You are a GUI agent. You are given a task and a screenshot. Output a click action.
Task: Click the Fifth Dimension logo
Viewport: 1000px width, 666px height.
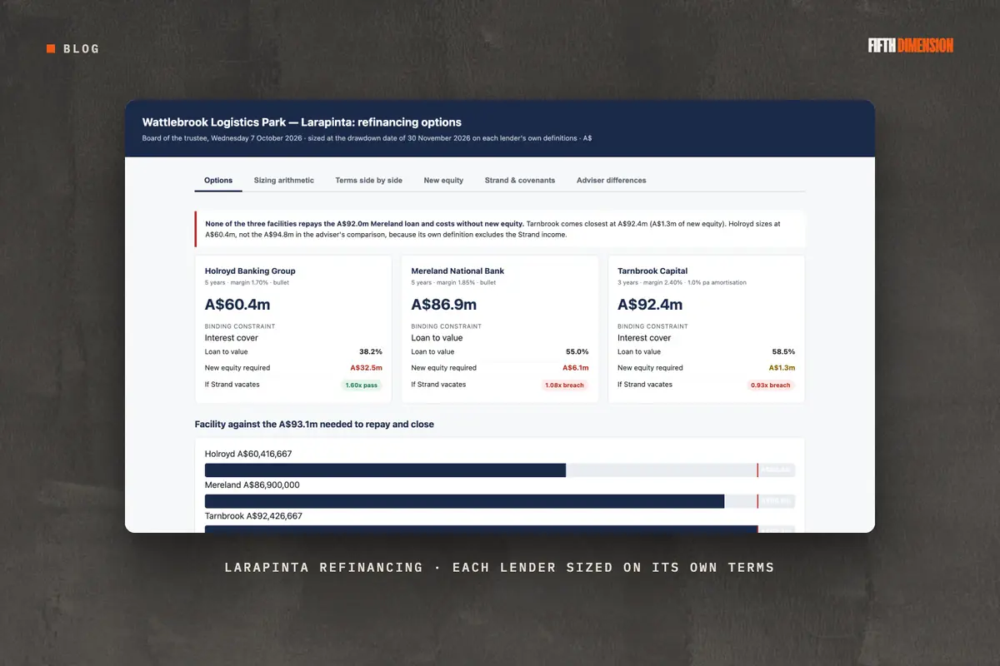pos(911,46)
